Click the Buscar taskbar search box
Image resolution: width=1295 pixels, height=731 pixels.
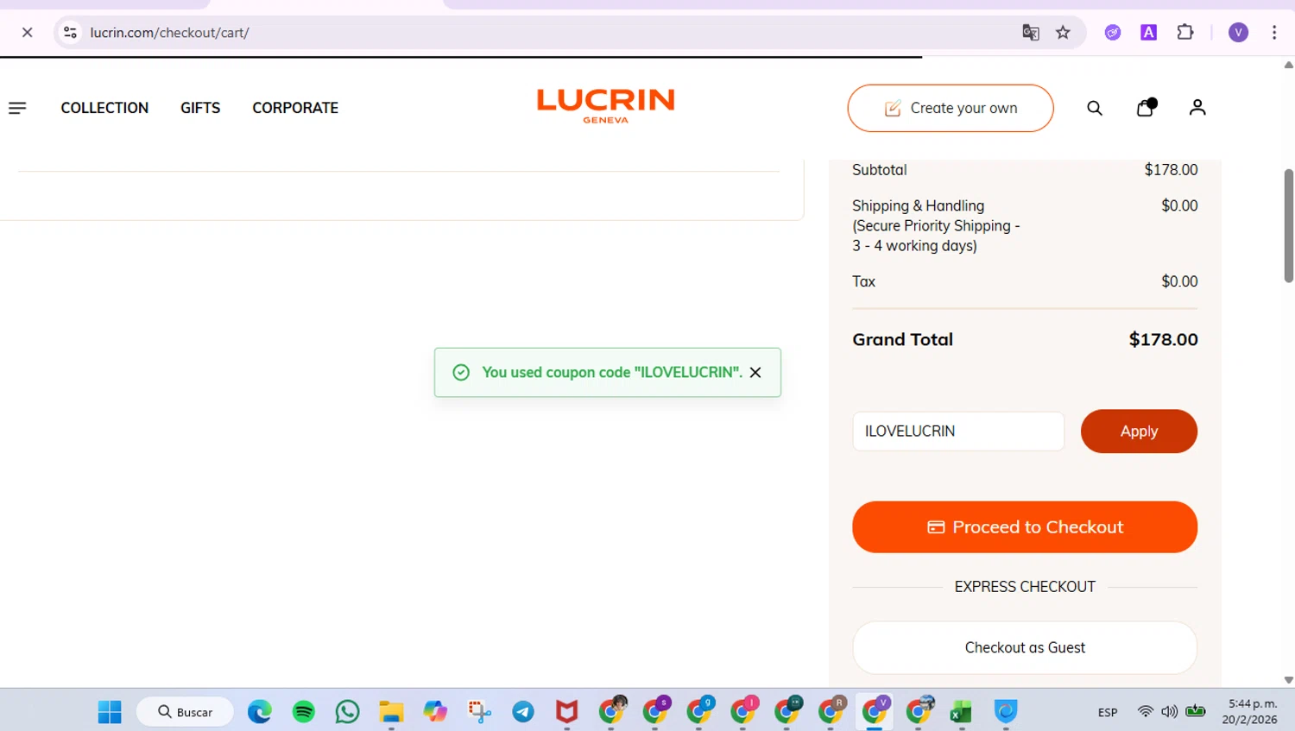pos(185,712)
